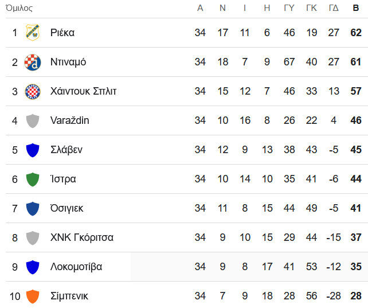
Task: Click the ΓΥ goals-for column header
Action: tap(289, 8)
